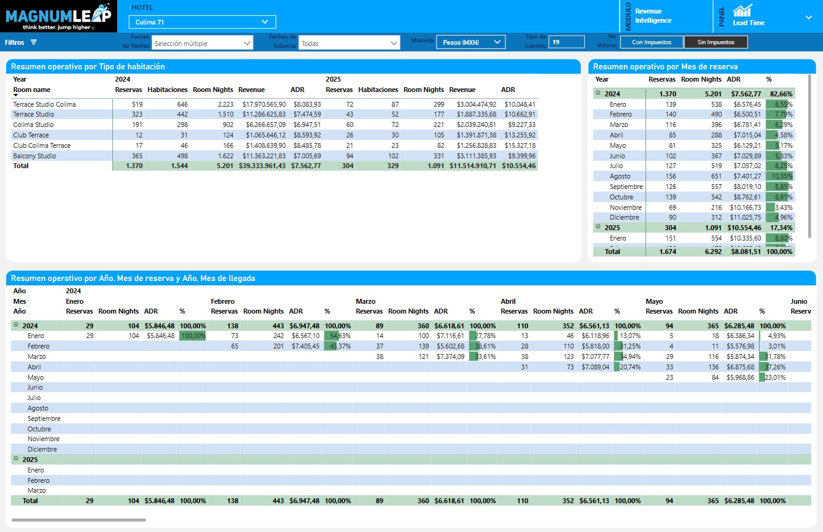Collapse the 2025 group in Mes de reserva table
Viewport: 823px width, 532px height.
[598, 227]
